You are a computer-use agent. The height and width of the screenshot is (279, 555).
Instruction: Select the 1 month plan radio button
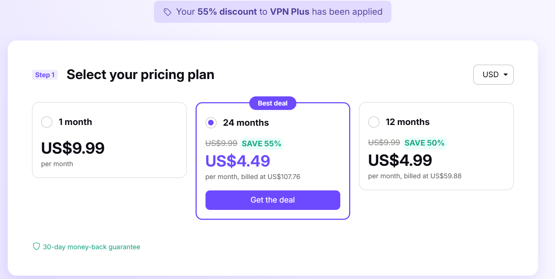point(47,122)
